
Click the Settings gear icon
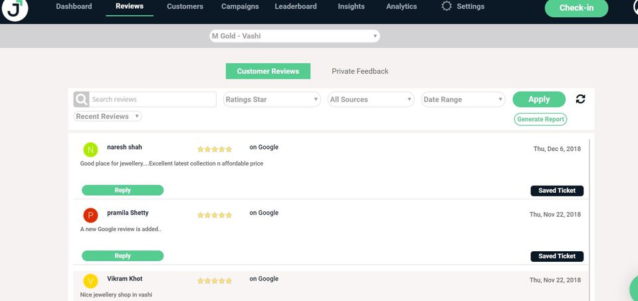pos(447,7)
